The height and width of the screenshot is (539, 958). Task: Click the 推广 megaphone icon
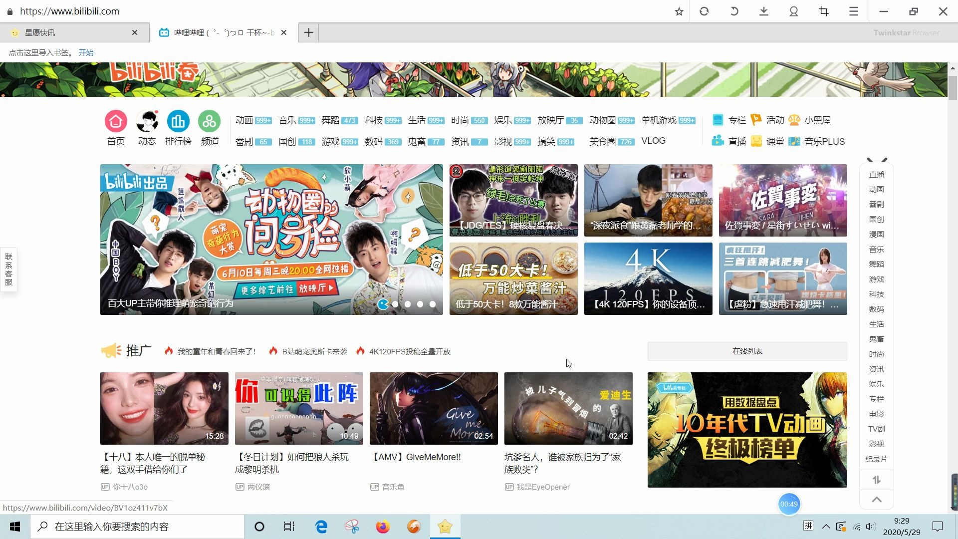pos(111,350)
